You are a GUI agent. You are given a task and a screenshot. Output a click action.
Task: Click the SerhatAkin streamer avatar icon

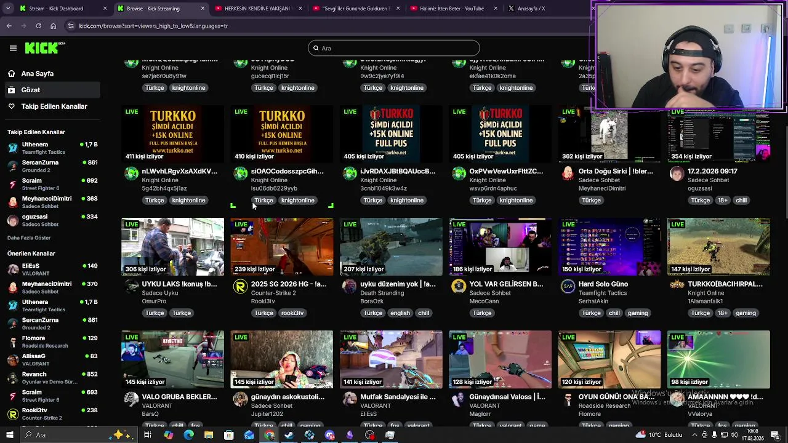click(568, 286)
